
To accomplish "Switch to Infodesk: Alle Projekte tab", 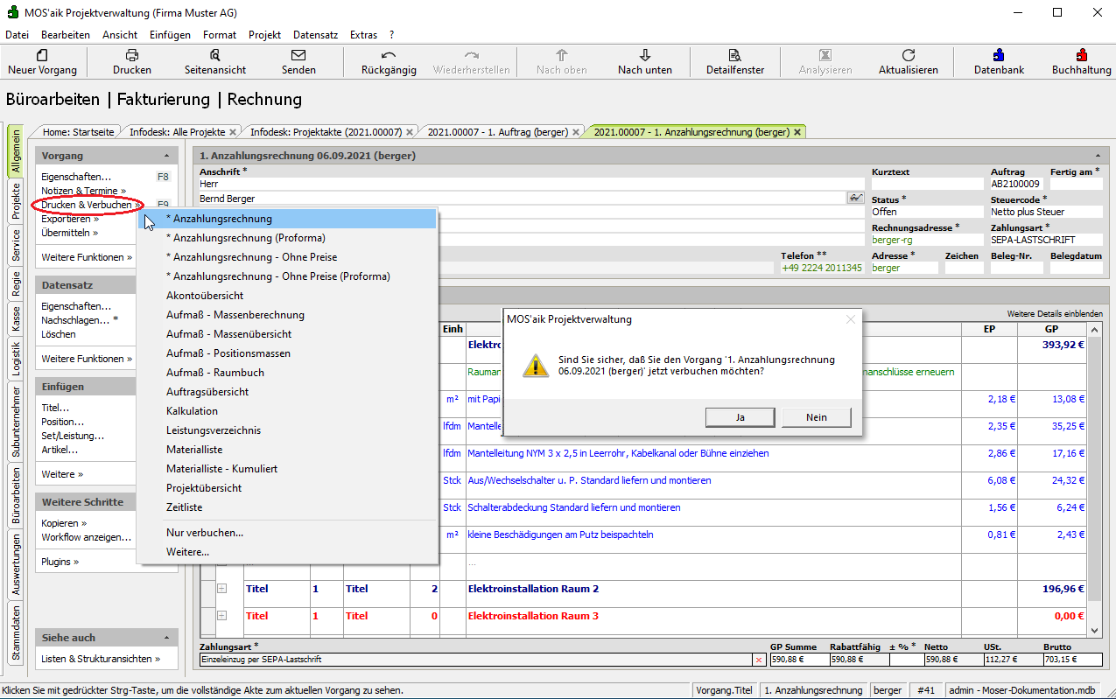I will (177, 132).
